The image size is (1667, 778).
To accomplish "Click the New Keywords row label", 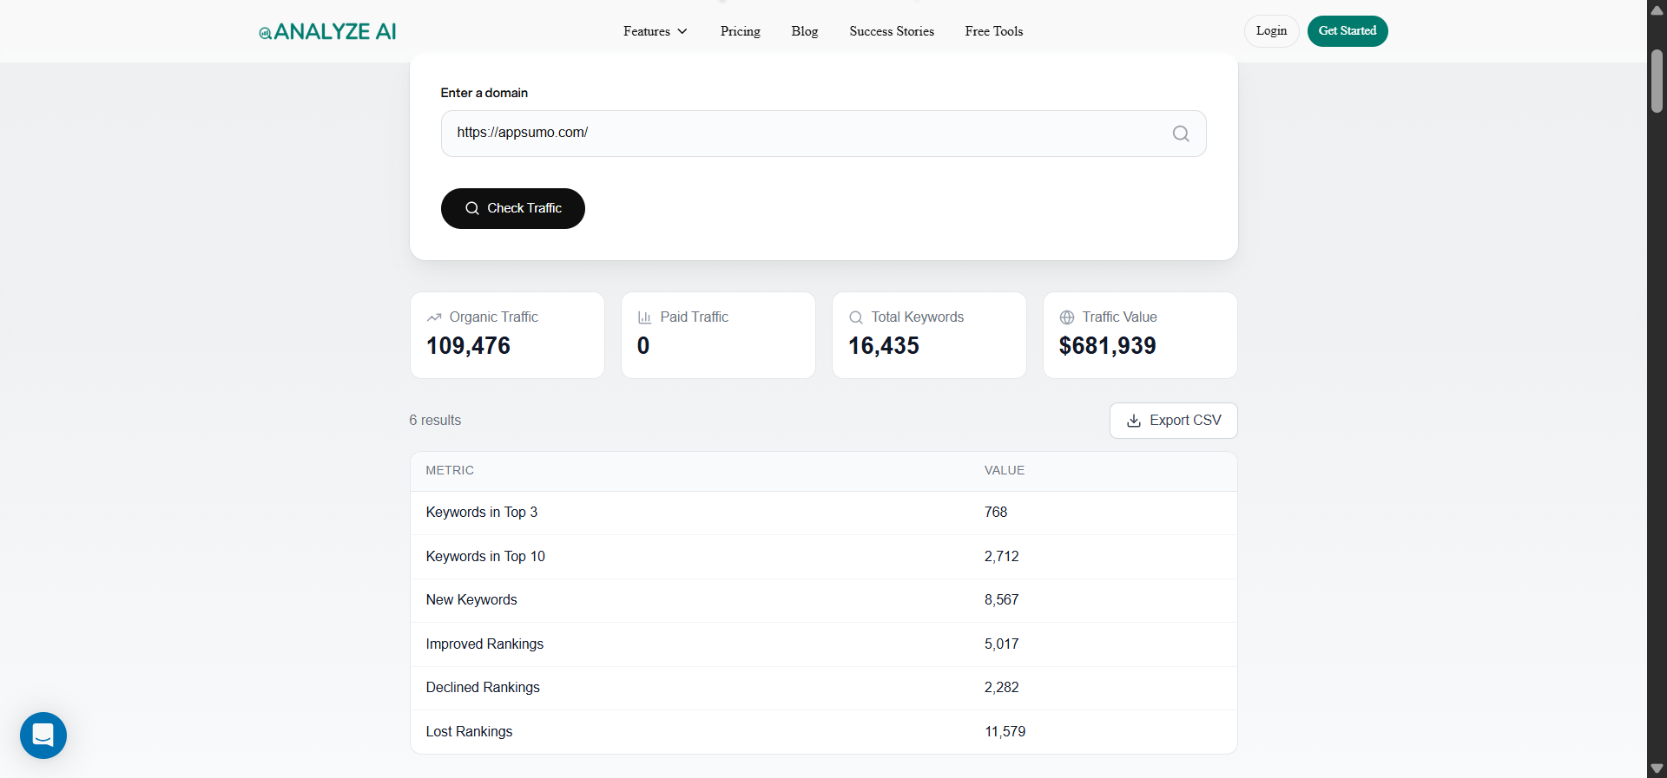I will coord(471,600).
